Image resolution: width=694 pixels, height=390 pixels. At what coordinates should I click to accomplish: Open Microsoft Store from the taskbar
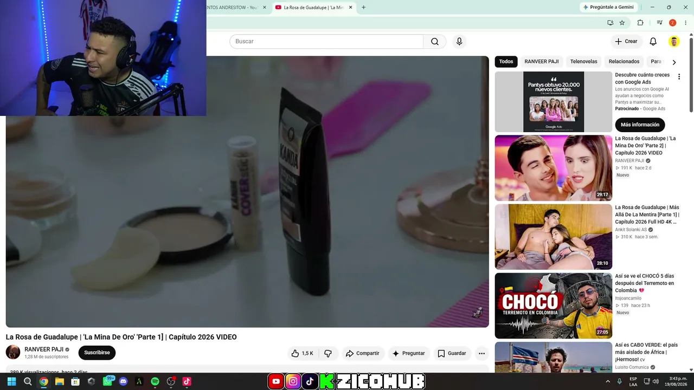pos(75,381)
